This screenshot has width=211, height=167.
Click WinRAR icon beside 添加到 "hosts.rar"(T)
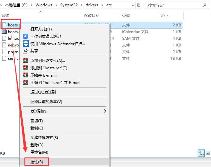(x=25, y=68)
